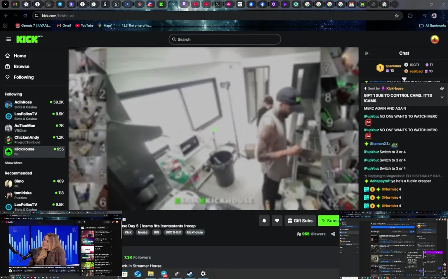Close the current browser tab
Screen dimensions: 448x279
173,4
